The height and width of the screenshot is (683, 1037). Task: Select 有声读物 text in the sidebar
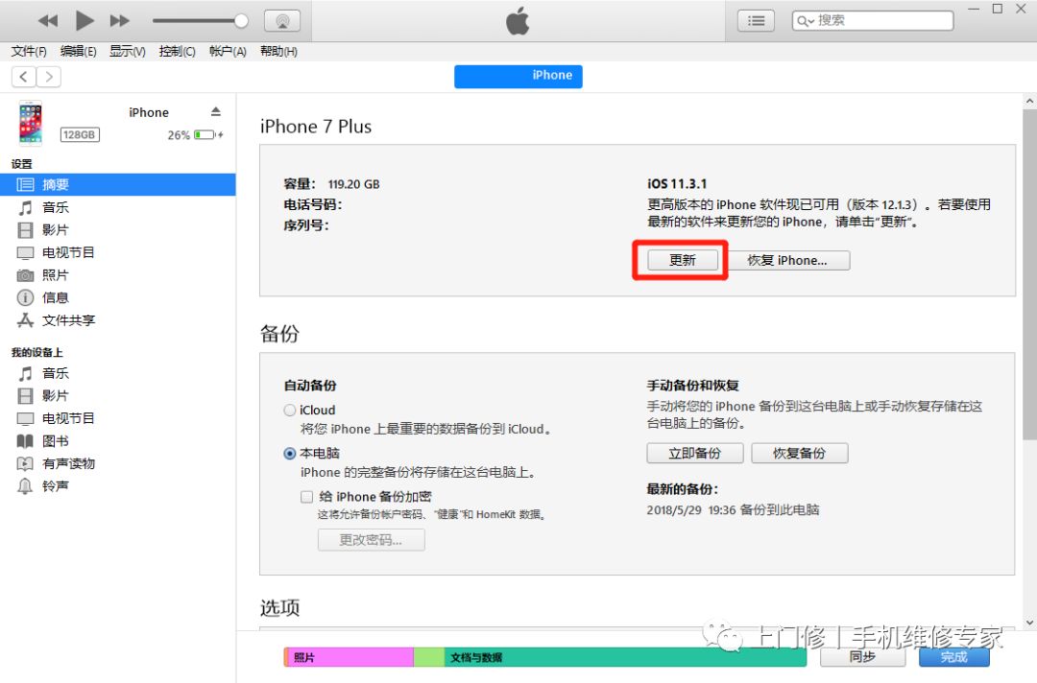69,463
